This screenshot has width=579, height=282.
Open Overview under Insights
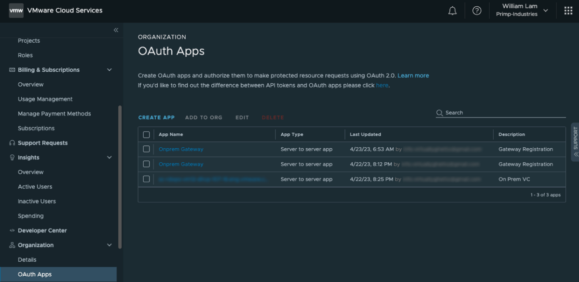[x=30, y=172]
